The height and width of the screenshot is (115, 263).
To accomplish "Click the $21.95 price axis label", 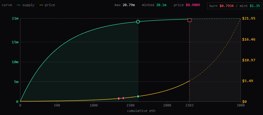I will [249, 18].
